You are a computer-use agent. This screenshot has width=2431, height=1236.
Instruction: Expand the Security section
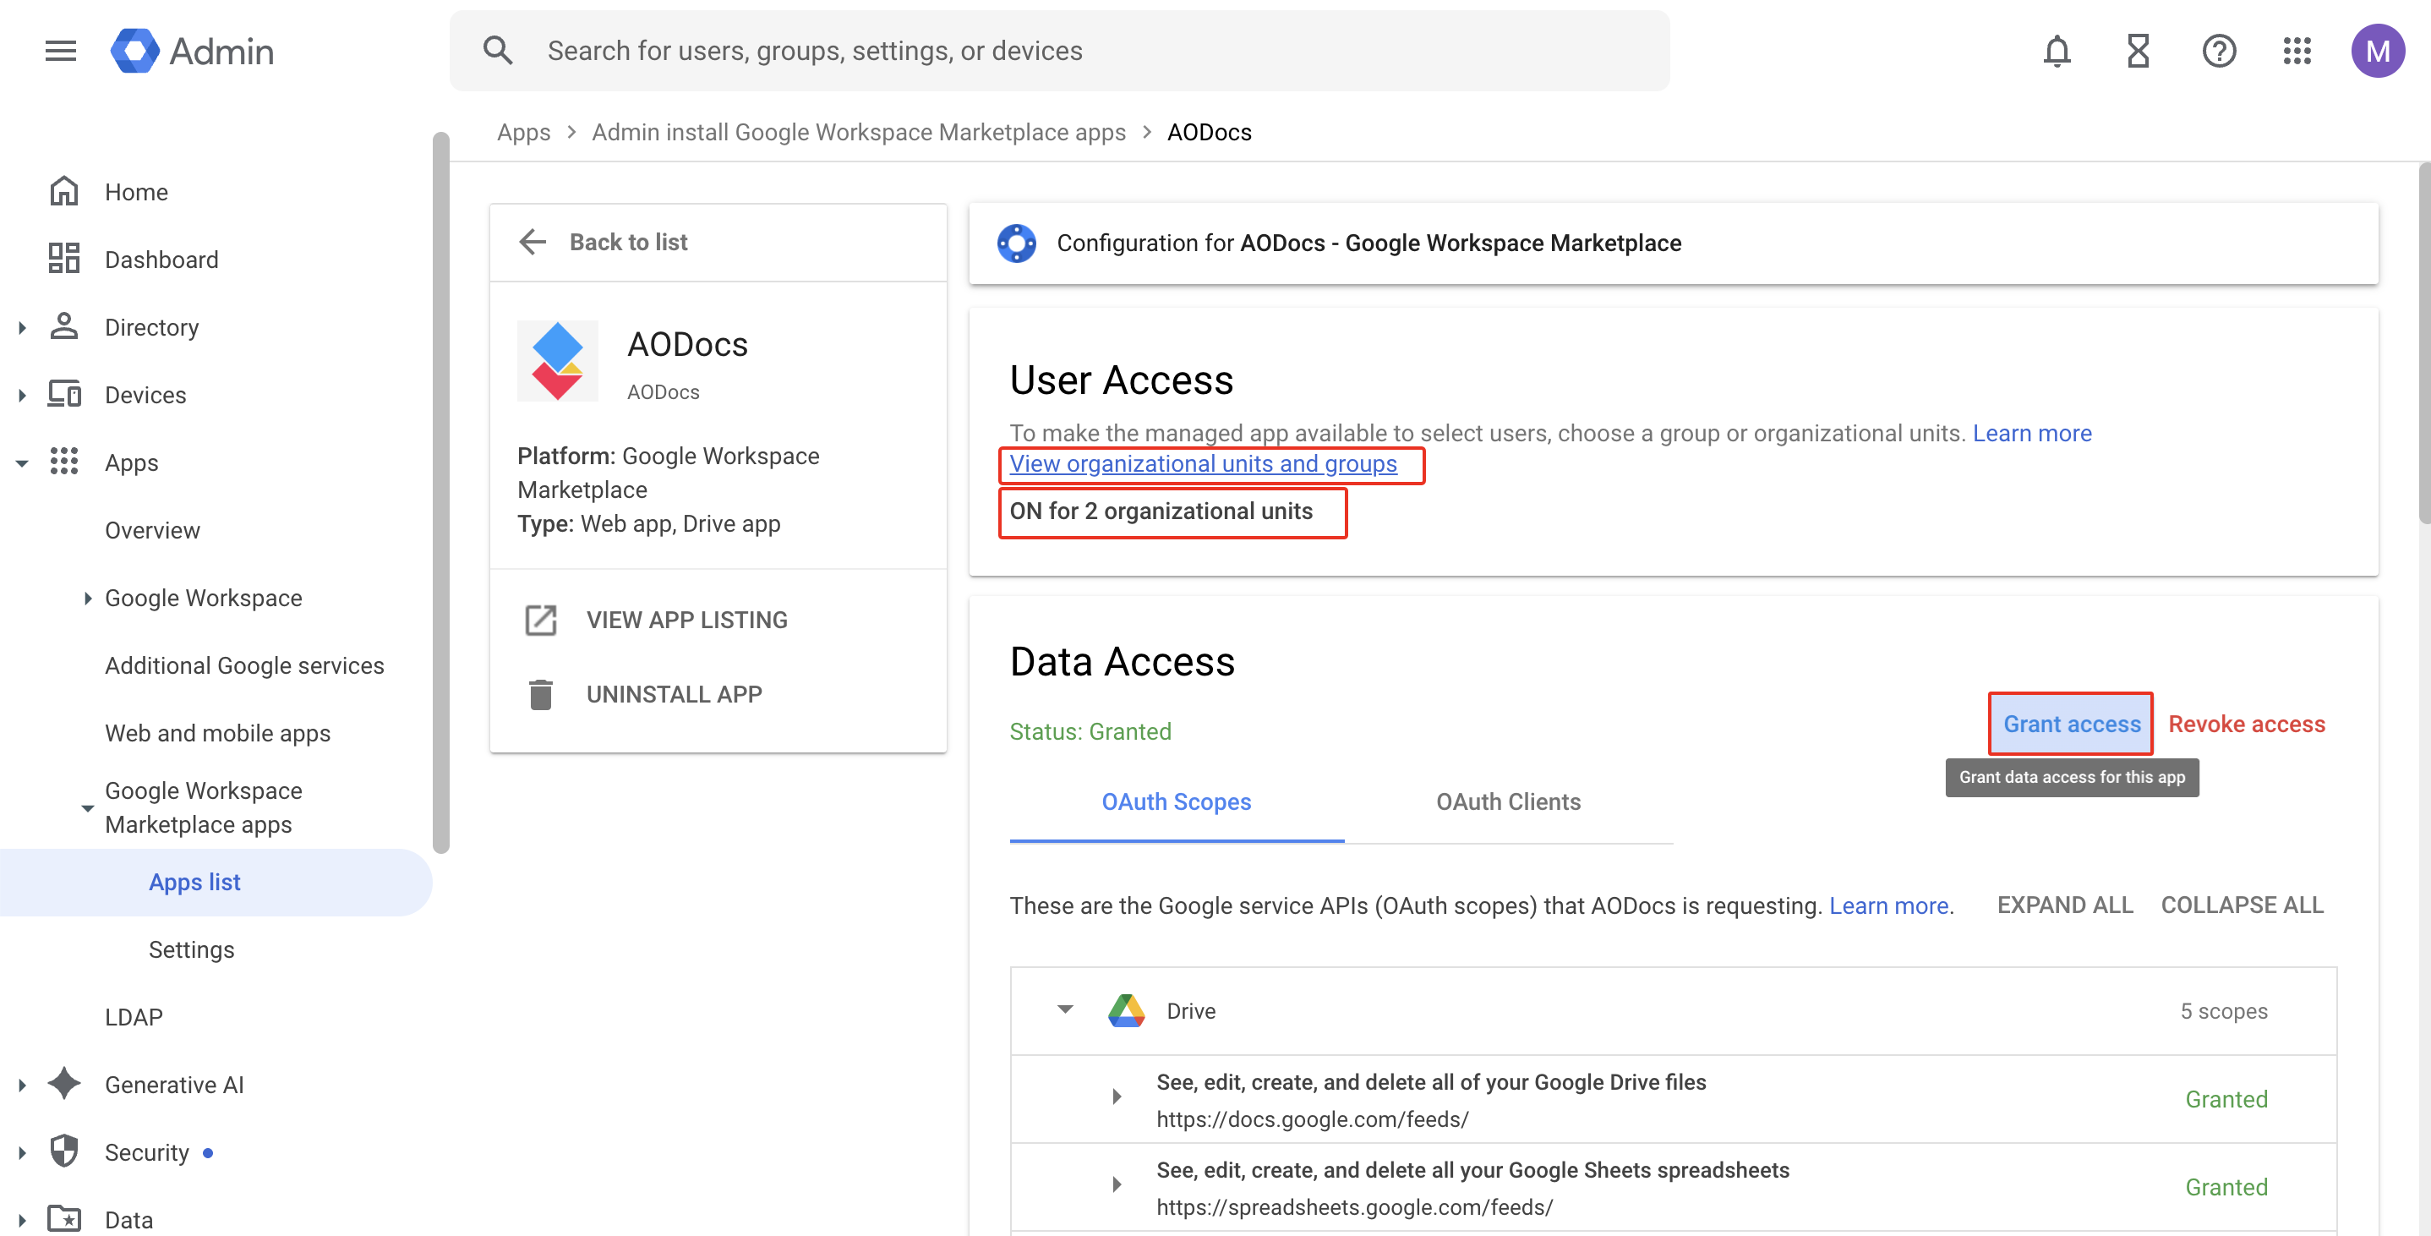23,1152
